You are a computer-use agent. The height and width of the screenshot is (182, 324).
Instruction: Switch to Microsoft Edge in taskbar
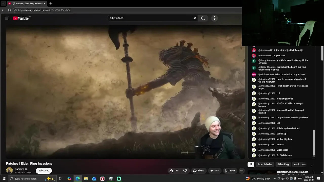click(78, 179)
